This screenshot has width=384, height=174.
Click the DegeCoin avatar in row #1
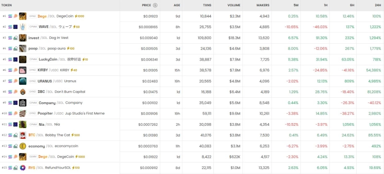click(x=23, y=16)
